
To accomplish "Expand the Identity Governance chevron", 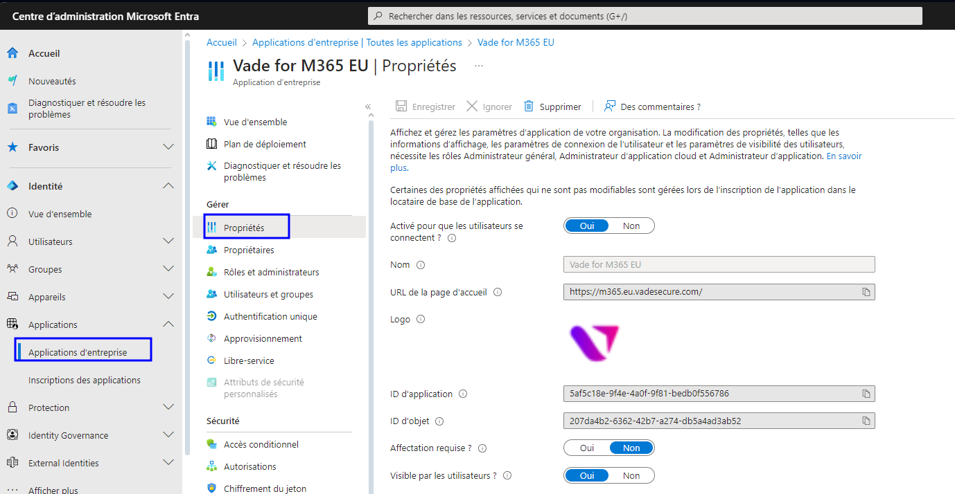I will 168,435.
